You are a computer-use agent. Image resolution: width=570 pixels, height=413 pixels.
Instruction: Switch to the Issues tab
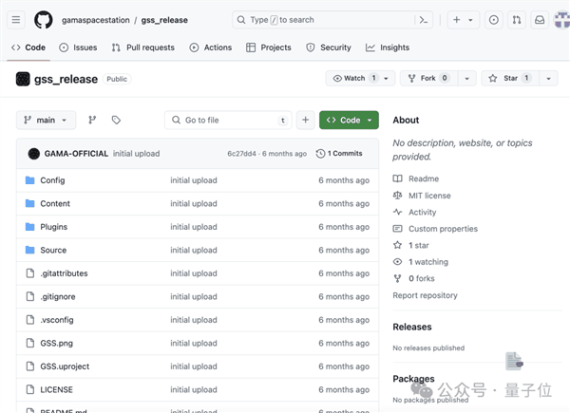pyautogui.click(x=78, y=47)
